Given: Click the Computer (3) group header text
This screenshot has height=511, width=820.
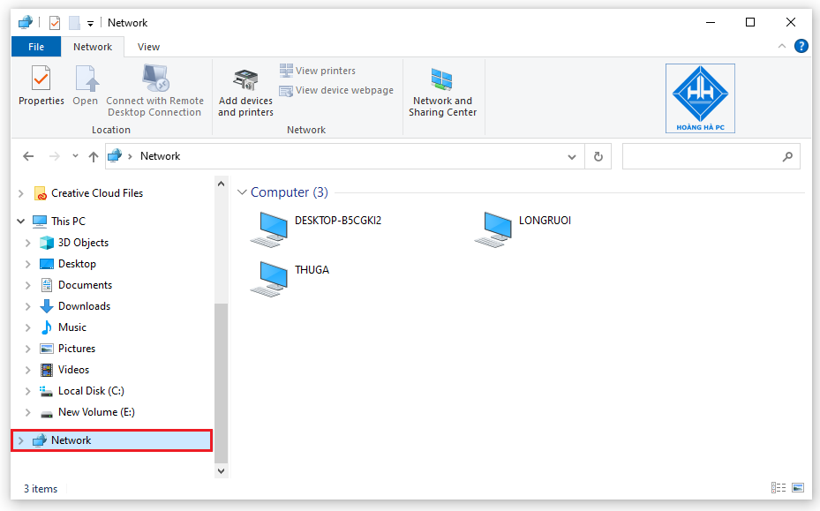Looking at the screenshot, I should (290, 192).
